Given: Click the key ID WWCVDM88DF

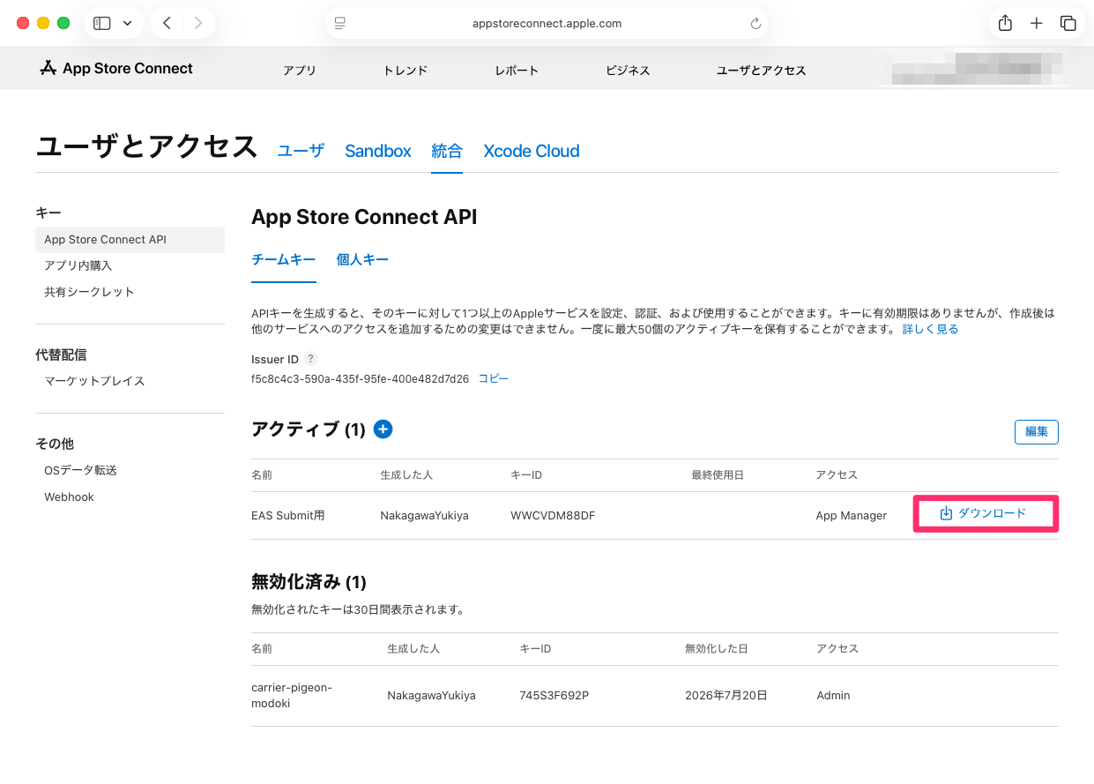Looking at the screenshot, I should [x=553, y=515].
